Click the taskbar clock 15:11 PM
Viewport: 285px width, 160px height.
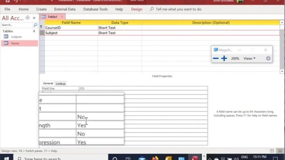pos(260,157)
